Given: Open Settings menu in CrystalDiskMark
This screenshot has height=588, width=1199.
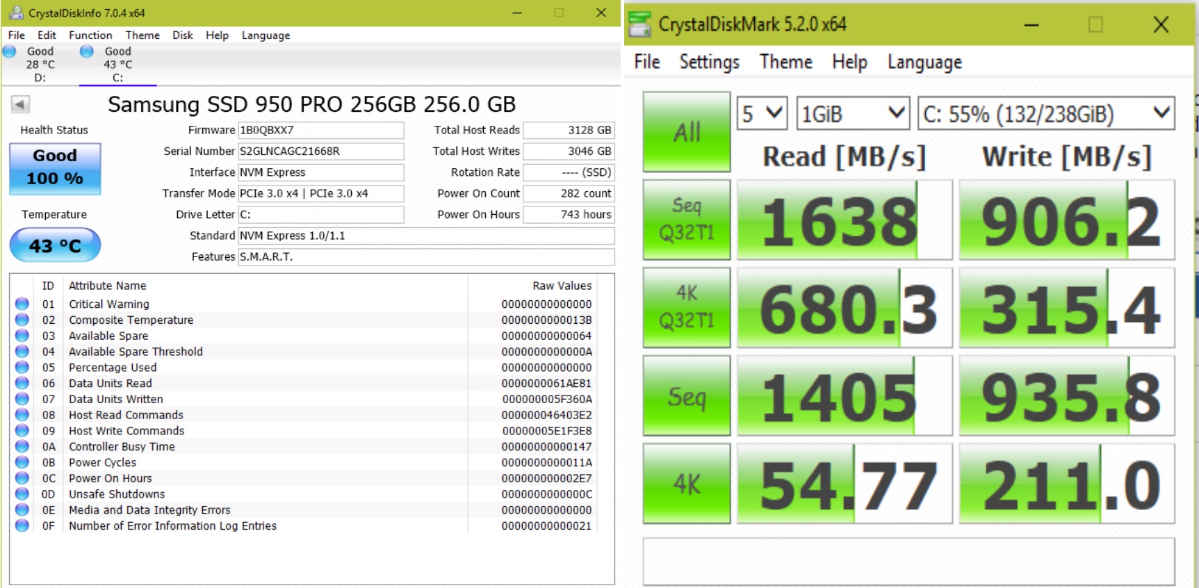Looking at the screenshot, I should (x=709, y=62).
